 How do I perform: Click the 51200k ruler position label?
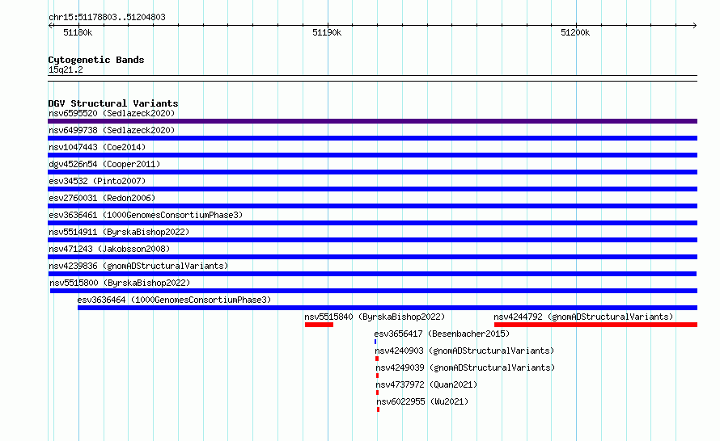575,32
